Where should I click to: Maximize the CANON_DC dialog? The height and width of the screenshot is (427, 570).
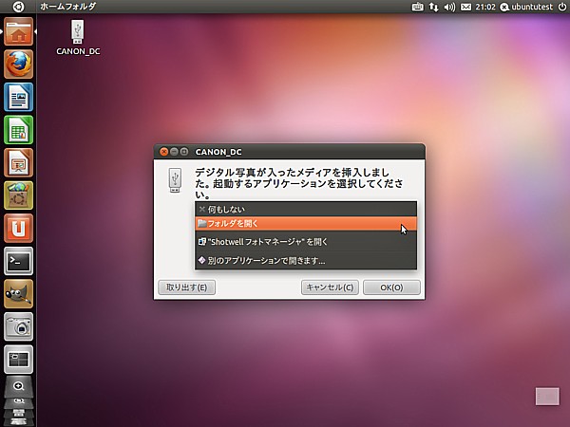pos(184,152)
